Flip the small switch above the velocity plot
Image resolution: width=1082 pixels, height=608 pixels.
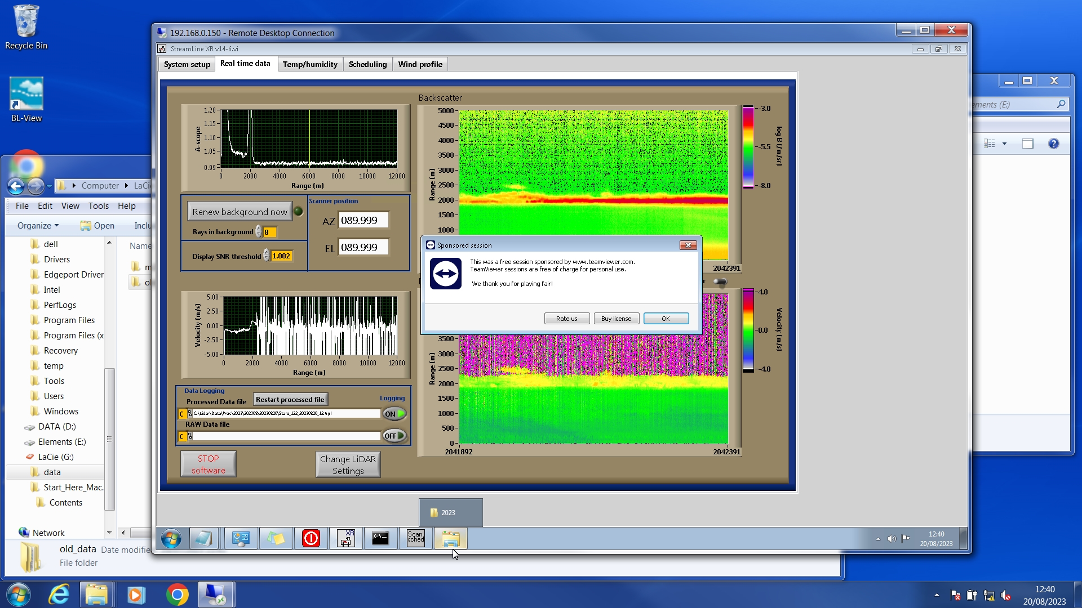pos(720,281)
